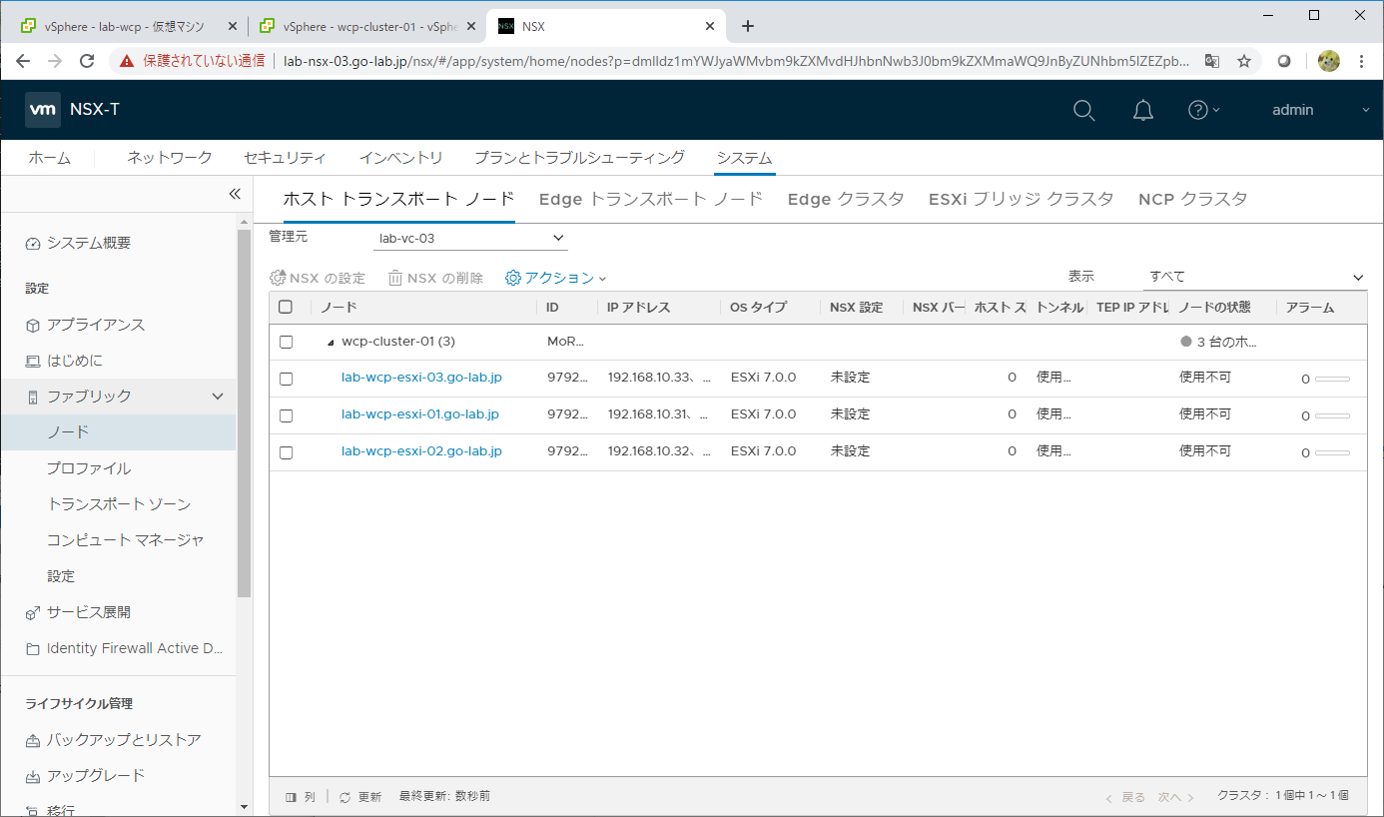Click the gear icon for アクション
Screen dimensions: 1384x817
click(513, 279)
